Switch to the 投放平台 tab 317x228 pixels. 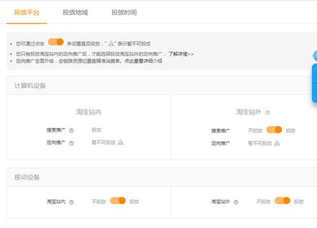(27, 13)
